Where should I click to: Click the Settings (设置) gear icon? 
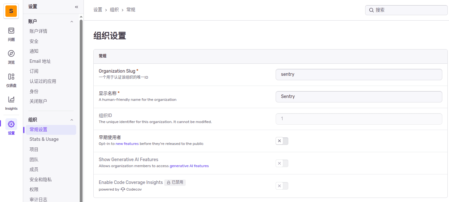[11, 124]
